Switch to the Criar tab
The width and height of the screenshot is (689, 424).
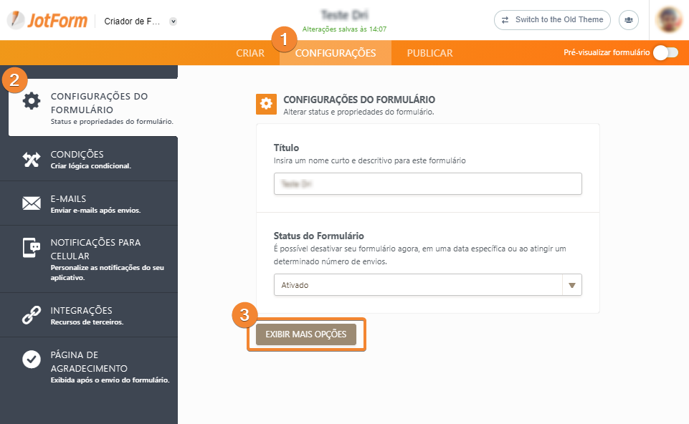pos(250,53)
